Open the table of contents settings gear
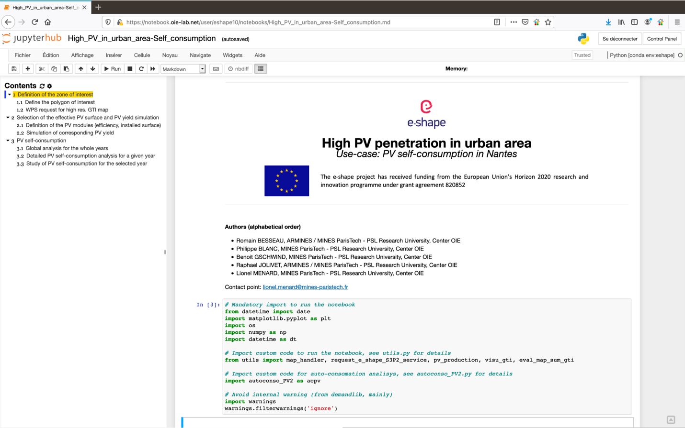 point(48,86)
